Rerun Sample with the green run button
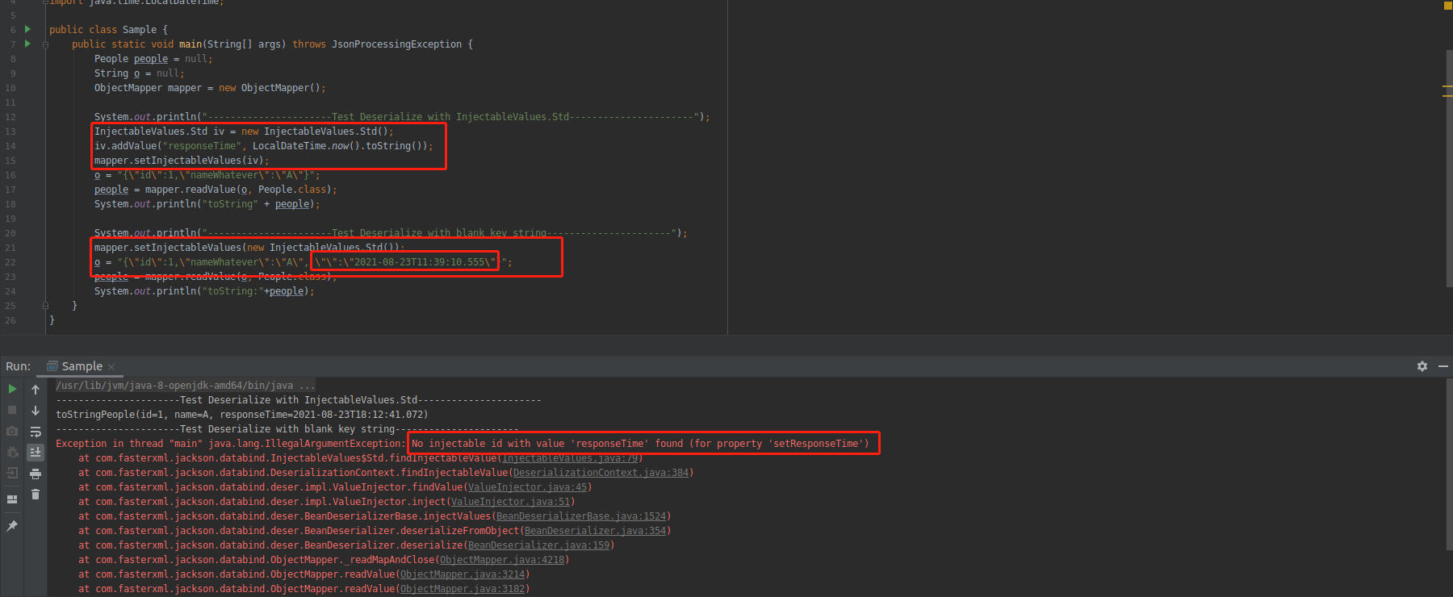This screenshot has height=597, width=1453. (x=12, y=389)
